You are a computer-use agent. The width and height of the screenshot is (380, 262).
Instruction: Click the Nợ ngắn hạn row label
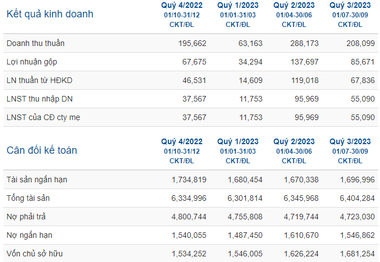[x=29, y=235]
